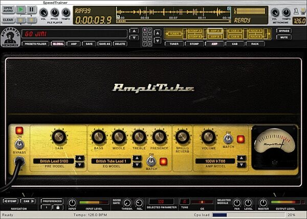Select routing configuration number 4
Screen dimensions: 307x219
click(x=149, y=35)
